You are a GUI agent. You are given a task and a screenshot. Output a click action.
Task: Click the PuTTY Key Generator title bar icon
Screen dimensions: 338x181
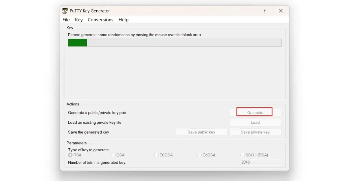point(65,11)
